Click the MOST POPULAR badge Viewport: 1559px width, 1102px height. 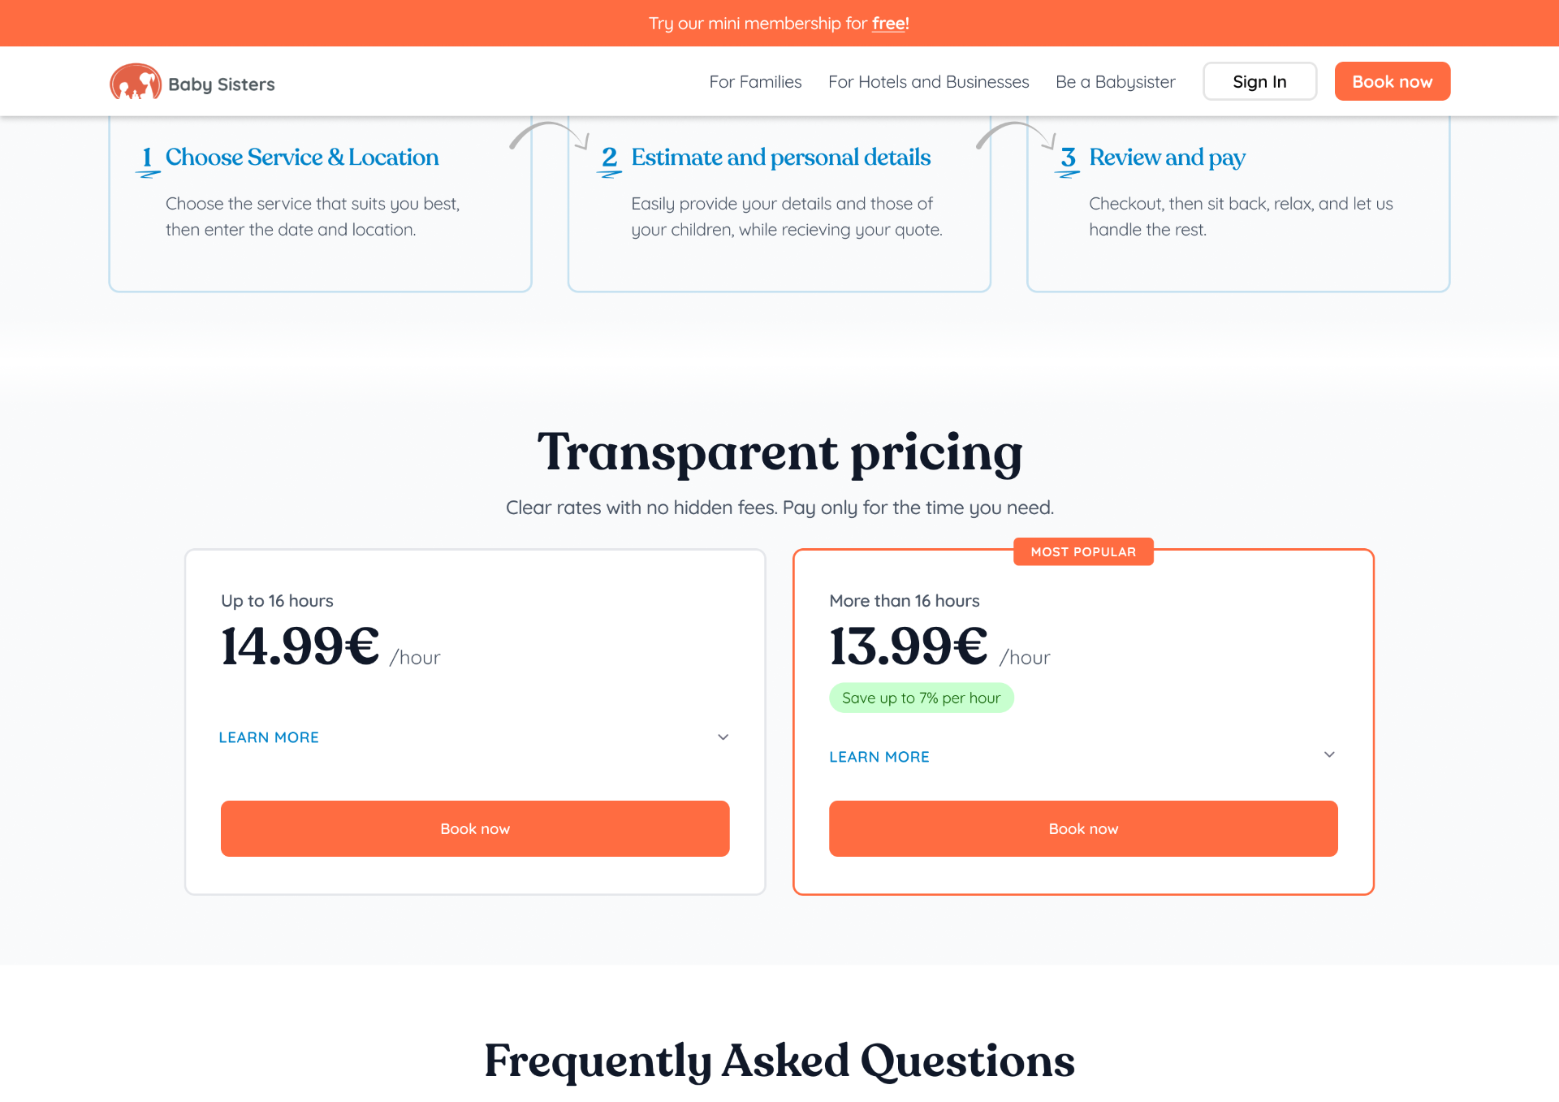click(1083, 551)
